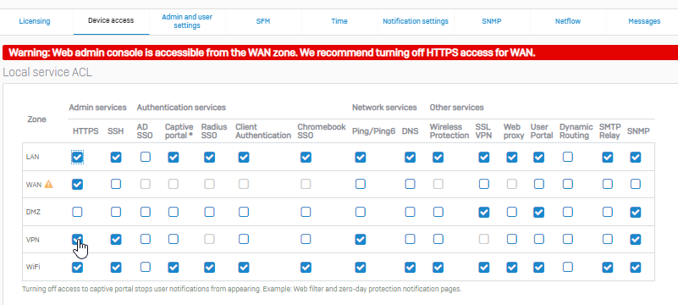
Task: Enable Web proxy for the VPN zone
Action: click(512, 239)
